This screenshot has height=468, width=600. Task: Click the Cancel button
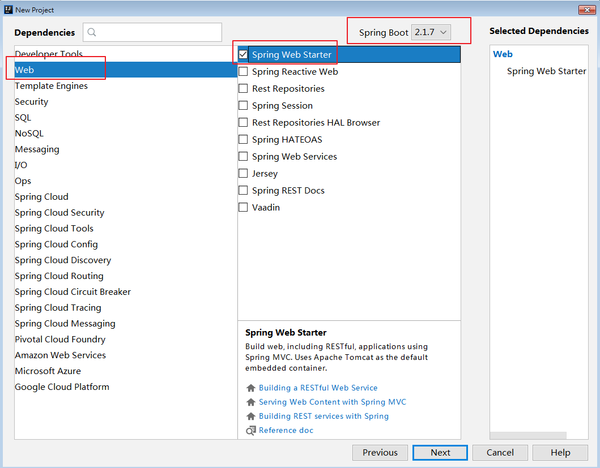tap(500, 453)
